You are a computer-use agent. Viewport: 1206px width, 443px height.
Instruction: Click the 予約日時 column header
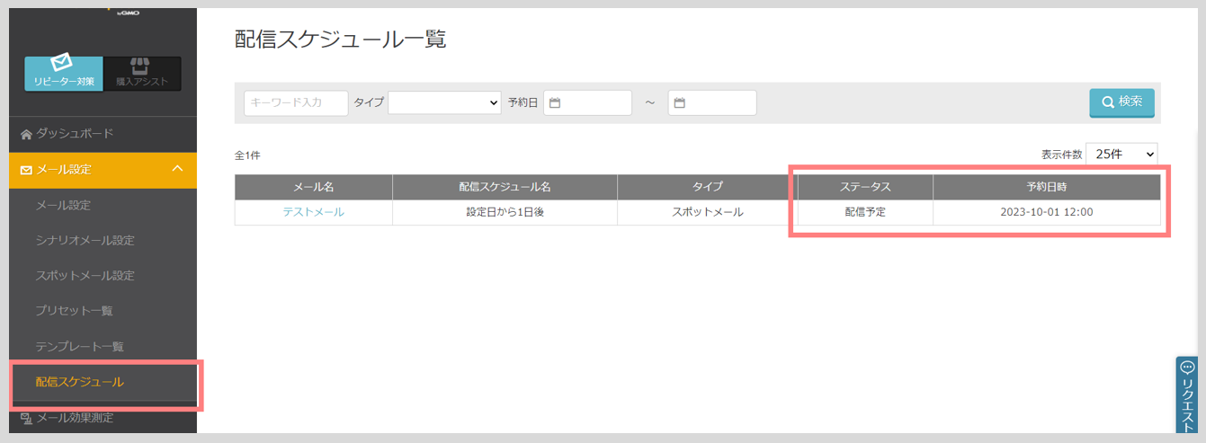1046,187
